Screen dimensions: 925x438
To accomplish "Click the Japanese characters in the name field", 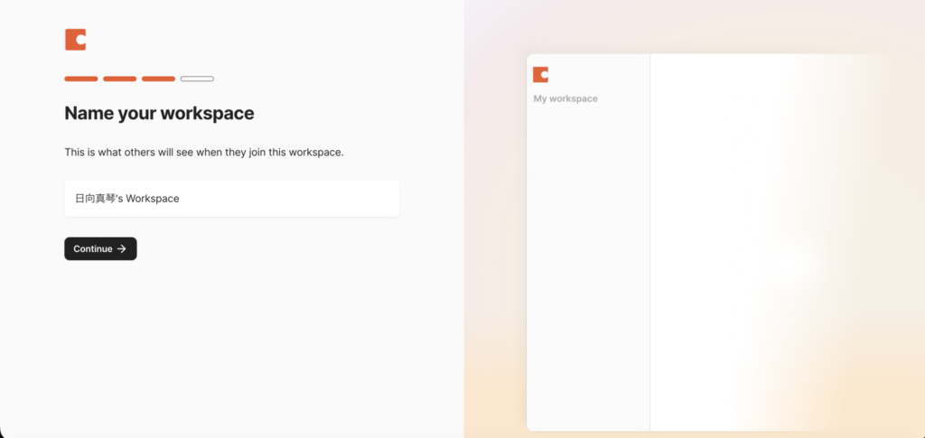I will (95, 199).
